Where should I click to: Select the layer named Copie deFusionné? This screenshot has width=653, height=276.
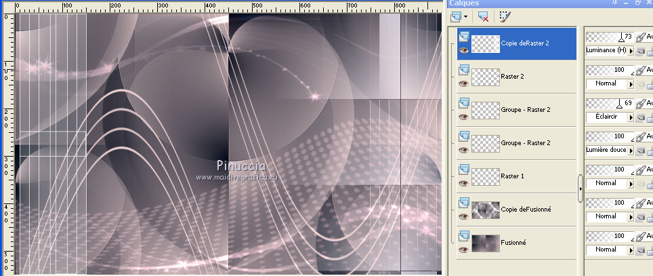tap(526, 210)
